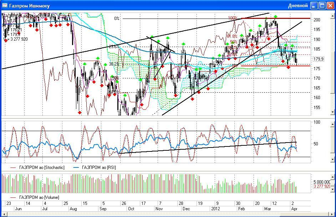Minimize the Газпром Ишимоку chart window
Image resolution: width=336 pixels, height=217 pixels.
point(314,6)
